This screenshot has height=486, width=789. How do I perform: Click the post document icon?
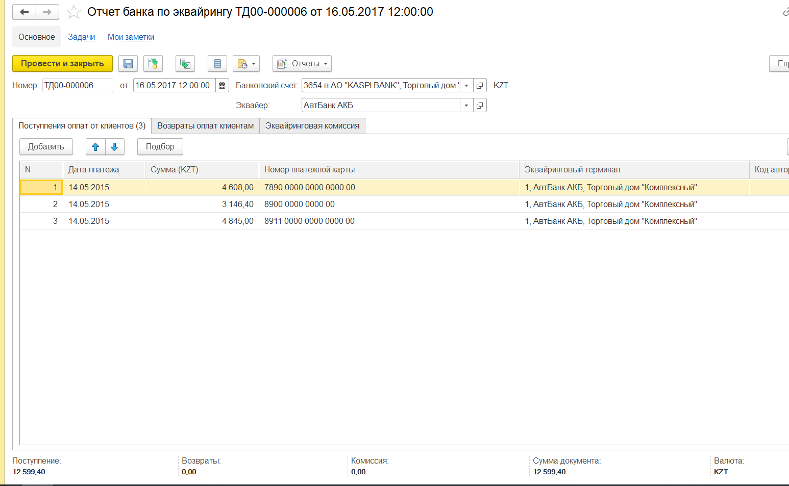point(153,64)
